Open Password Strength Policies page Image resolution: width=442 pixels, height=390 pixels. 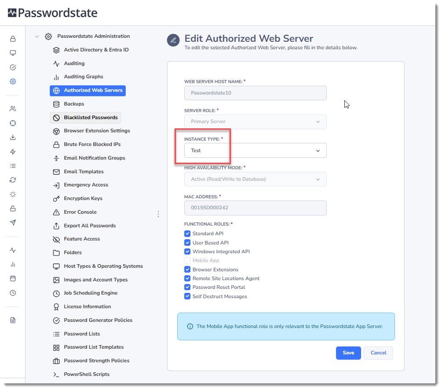[x=96, y=361]
